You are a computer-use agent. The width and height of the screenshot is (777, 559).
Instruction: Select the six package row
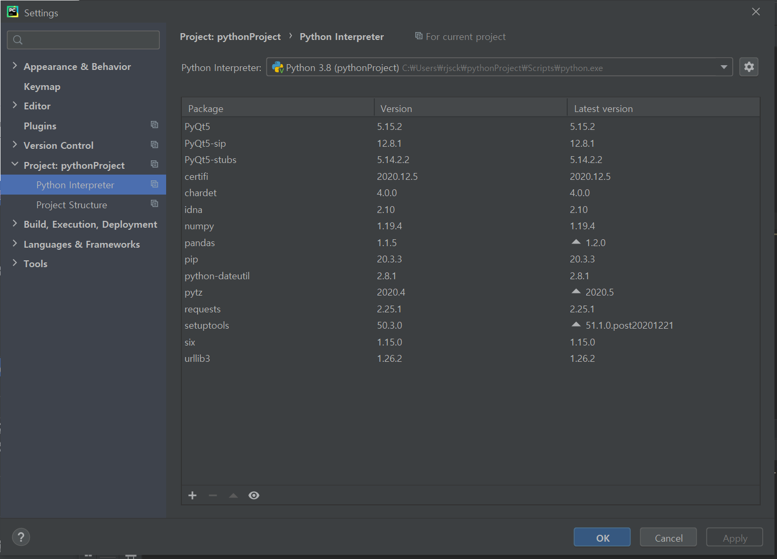(471, 342)
